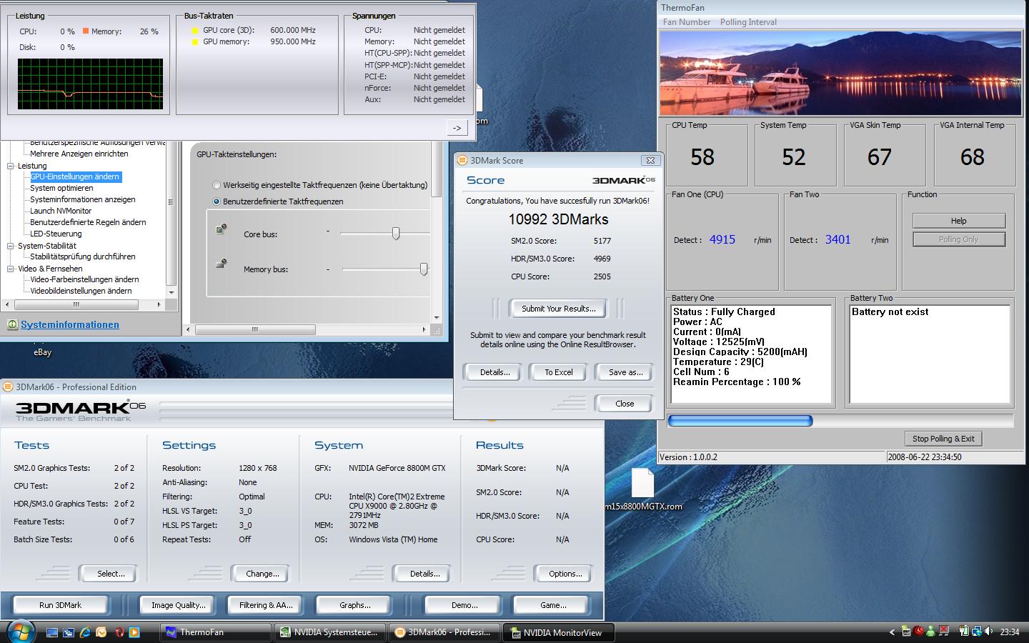
Task: Select LED-Steuerung tree item
Action: click(x=56, y=234)
